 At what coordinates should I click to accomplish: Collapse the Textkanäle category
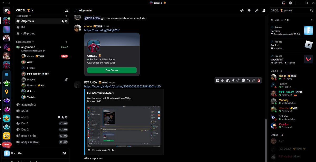tap(23, 16)
